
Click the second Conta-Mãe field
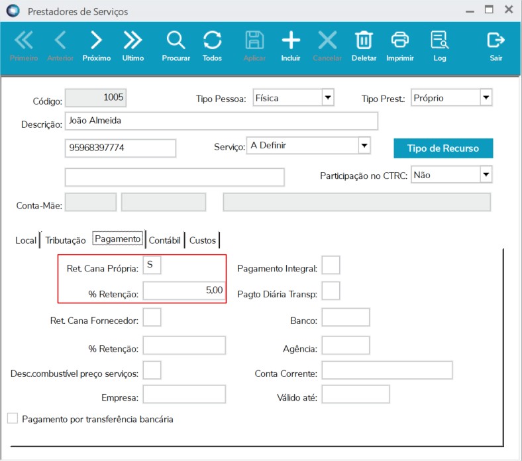[x=164, y=202]
